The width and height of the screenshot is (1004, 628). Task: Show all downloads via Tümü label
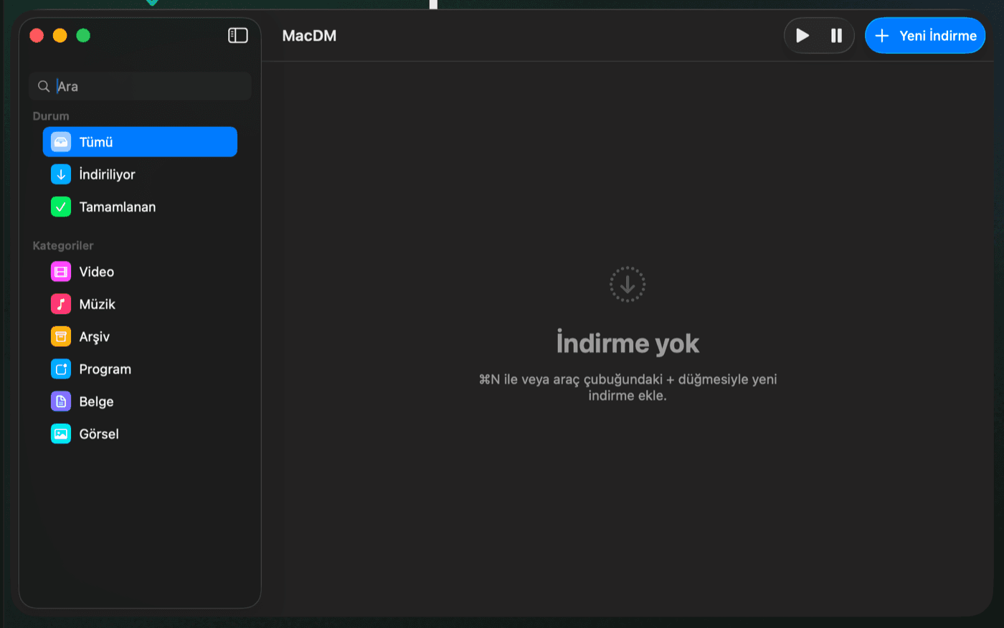click(96, 142)
